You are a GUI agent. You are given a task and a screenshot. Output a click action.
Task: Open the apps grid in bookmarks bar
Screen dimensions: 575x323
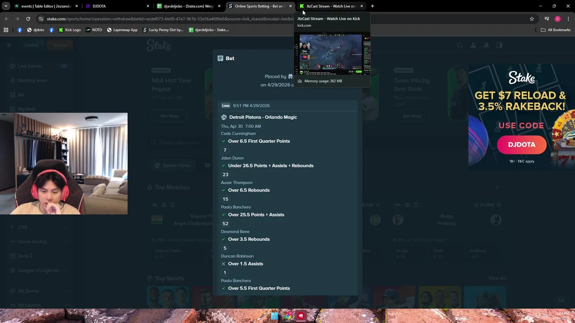pos(6,30)
